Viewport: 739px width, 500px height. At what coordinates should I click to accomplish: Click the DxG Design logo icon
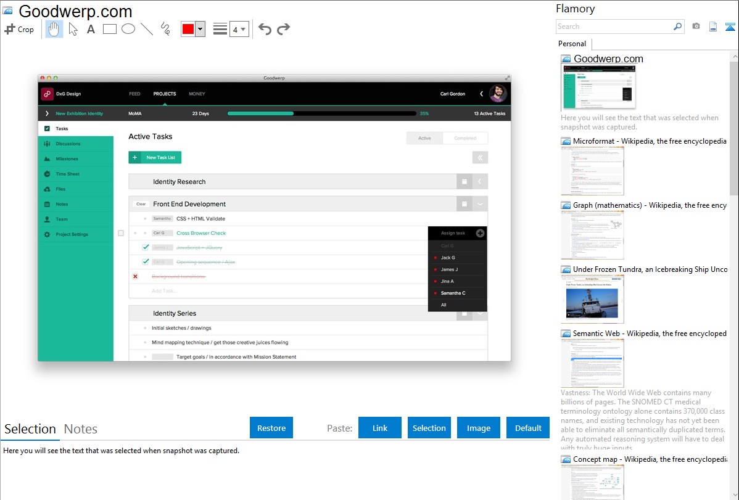(47, 94)
